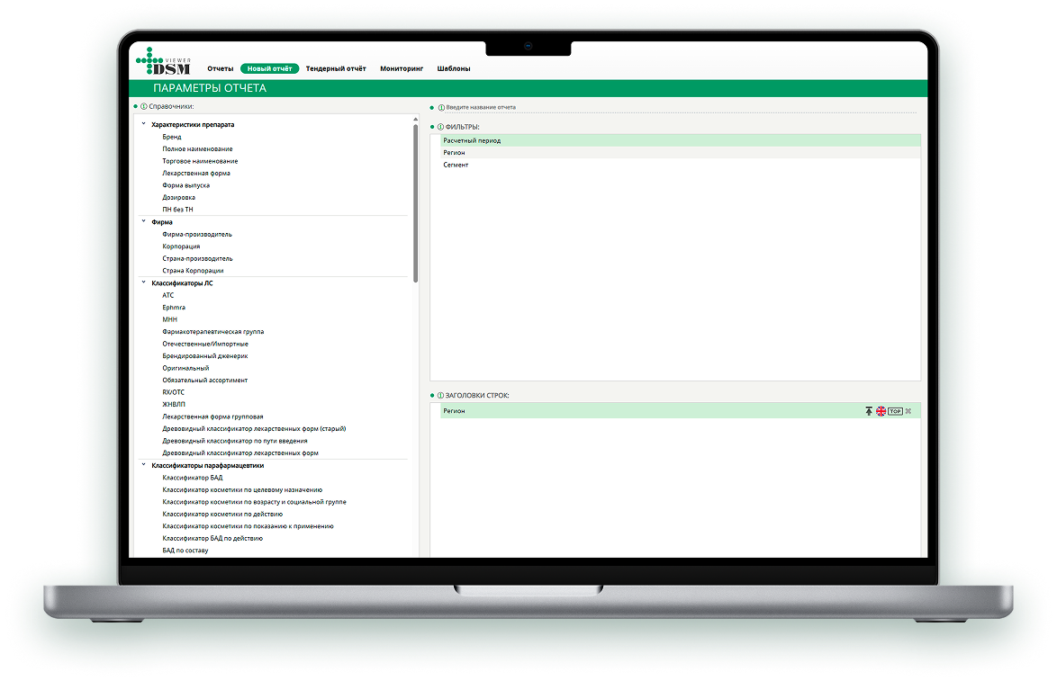Viewport: 1057px width, 681px height.
Task: Click info icon next to ЗАГОЛОВКИ СТРОК
Action: pos(440,394)
